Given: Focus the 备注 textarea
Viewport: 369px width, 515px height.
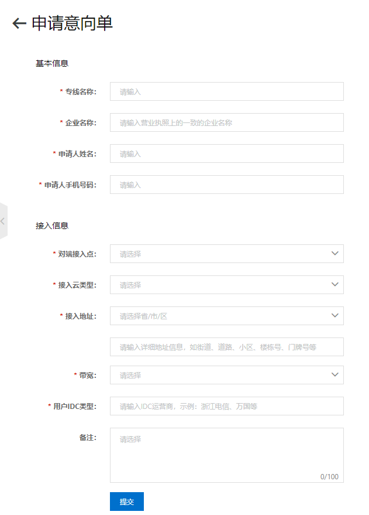Looking at the screenshot, I should click(227, 455).
